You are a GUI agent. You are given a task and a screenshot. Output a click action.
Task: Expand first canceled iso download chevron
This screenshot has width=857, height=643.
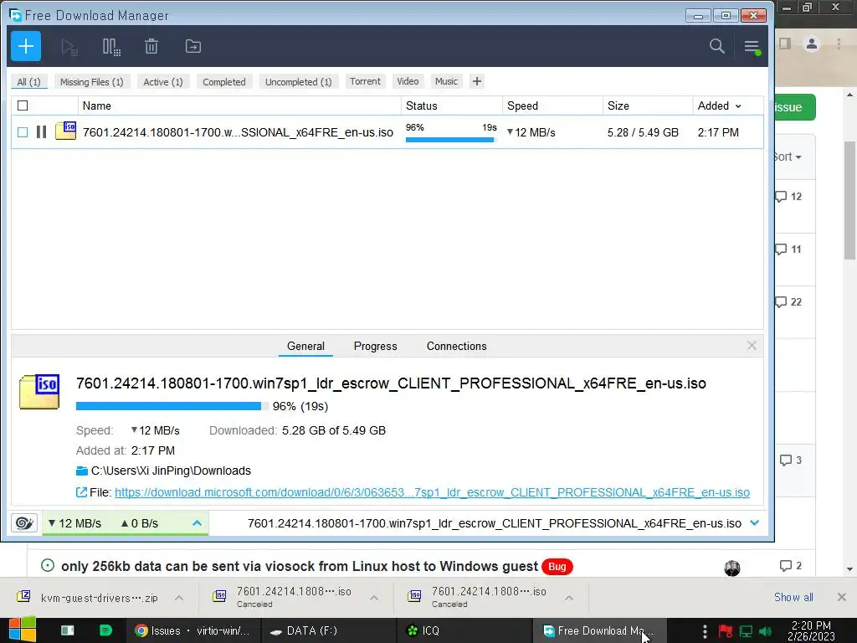(374, 598)
